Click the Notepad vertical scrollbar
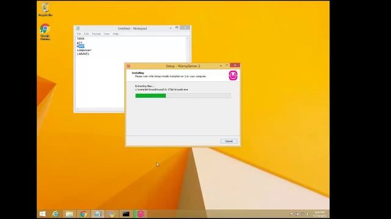 [188, 50]
